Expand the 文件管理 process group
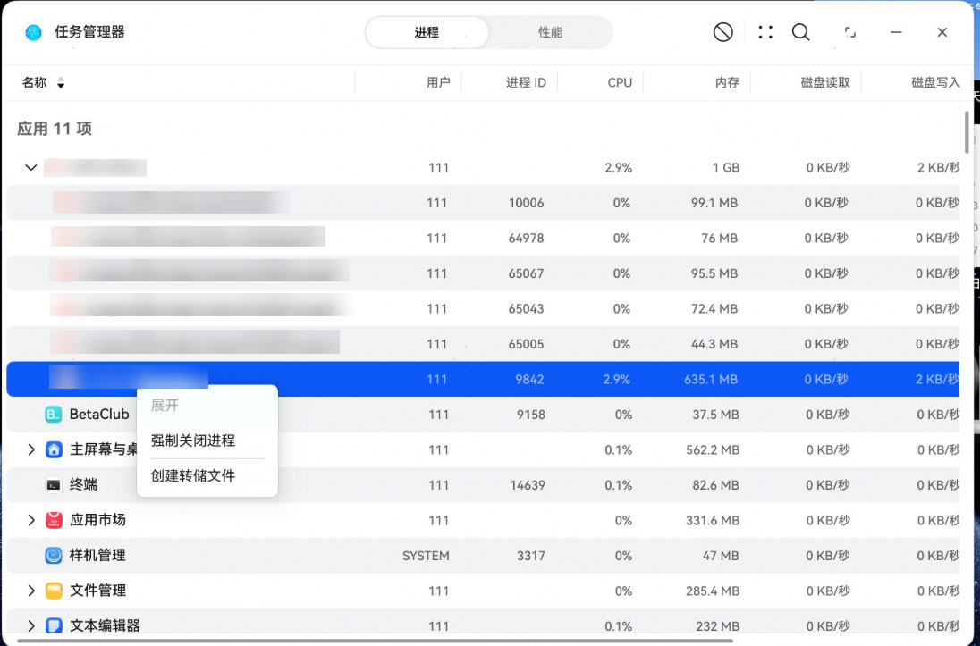 31,591
